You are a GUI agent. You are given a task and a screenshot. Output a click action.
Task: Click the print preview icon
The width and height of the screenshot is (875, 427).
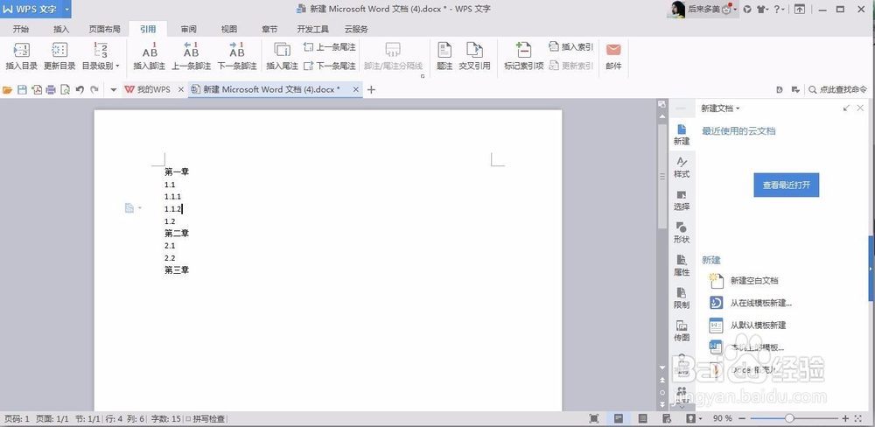(66, 89)
